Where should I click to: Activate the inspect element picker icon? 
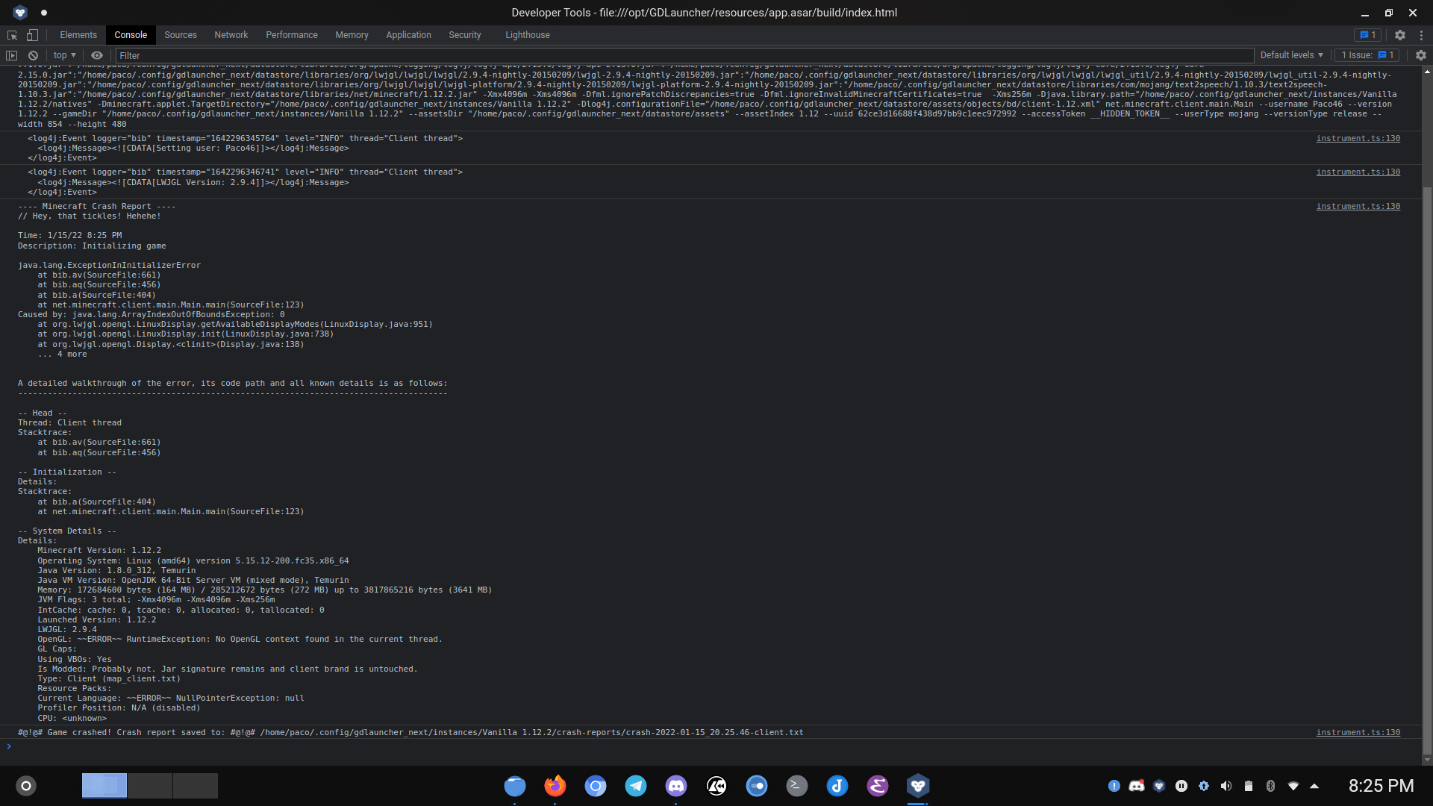tap(12, 35)
